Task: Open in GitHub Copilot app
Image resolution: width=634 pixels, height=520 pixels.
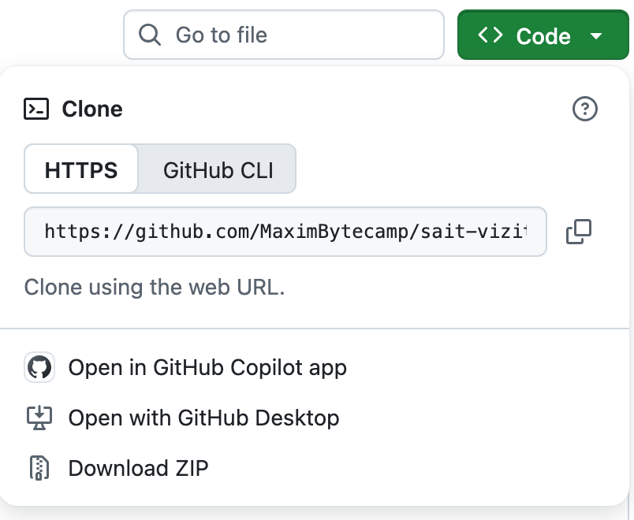Action: point(207,368)
